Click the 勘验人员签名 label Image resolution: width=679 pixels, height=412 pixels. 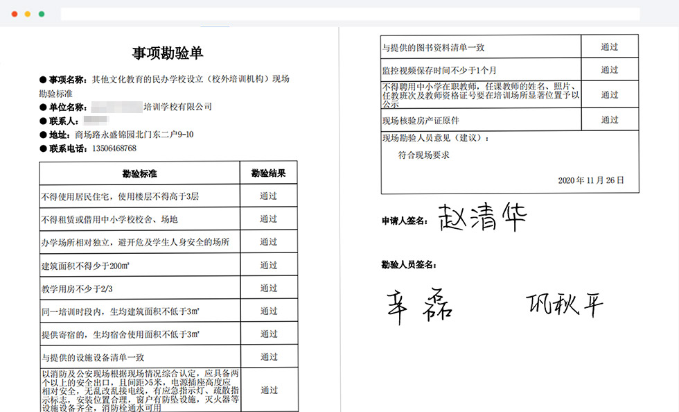408,264
